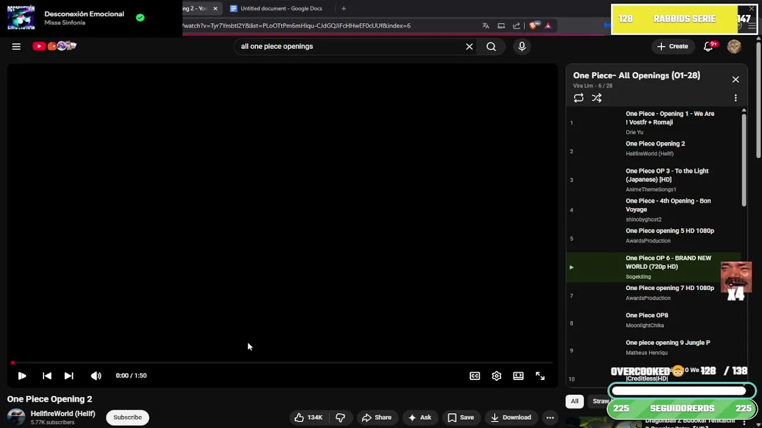The image size is (762, 428).
Task: Open Brave Rewards triangle icon
Action: click(548, 26)
